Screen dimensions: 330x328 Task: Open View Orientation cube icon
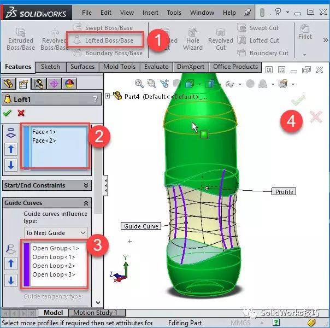click(x=190, y=84)
